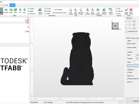Pick the Shell selection tool
The image size is (139, 104).
15,11
